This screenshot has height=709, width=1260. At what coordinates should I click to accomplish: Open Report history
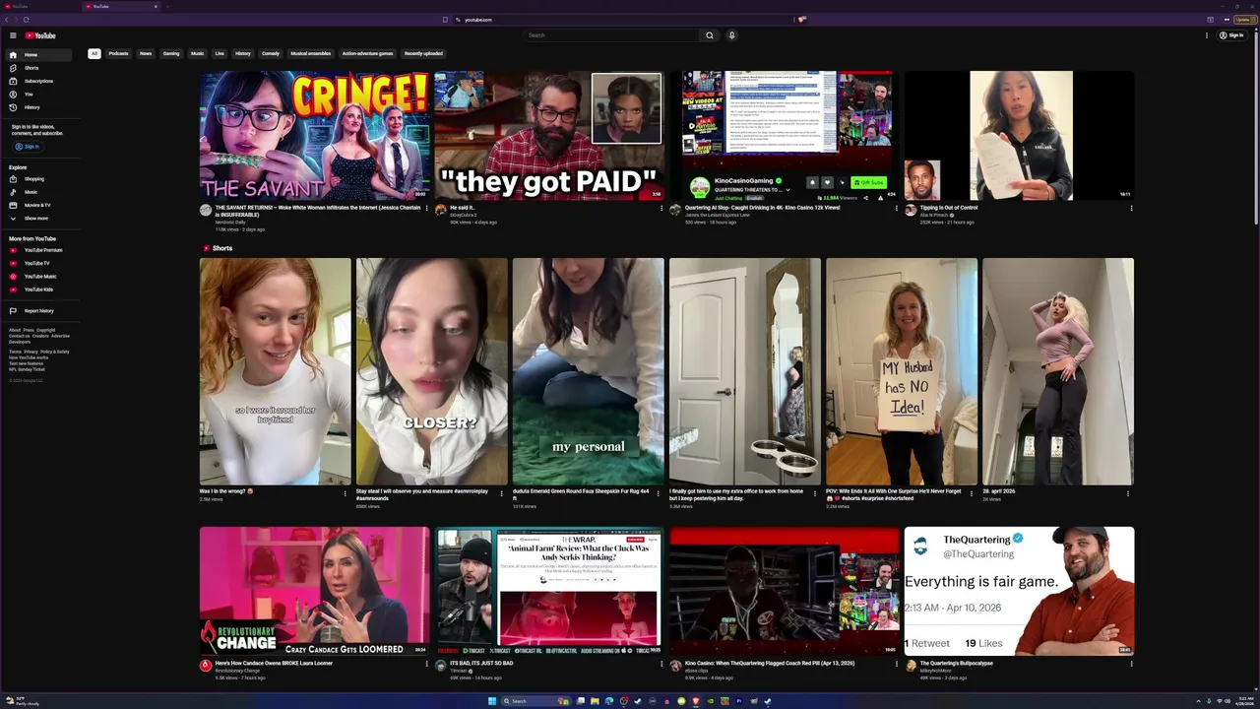click(39, 311)
